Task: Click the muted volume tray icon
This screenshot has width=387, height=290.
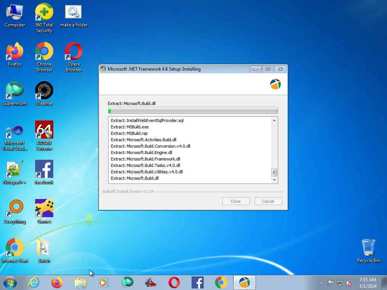Action: pos(349,283)
